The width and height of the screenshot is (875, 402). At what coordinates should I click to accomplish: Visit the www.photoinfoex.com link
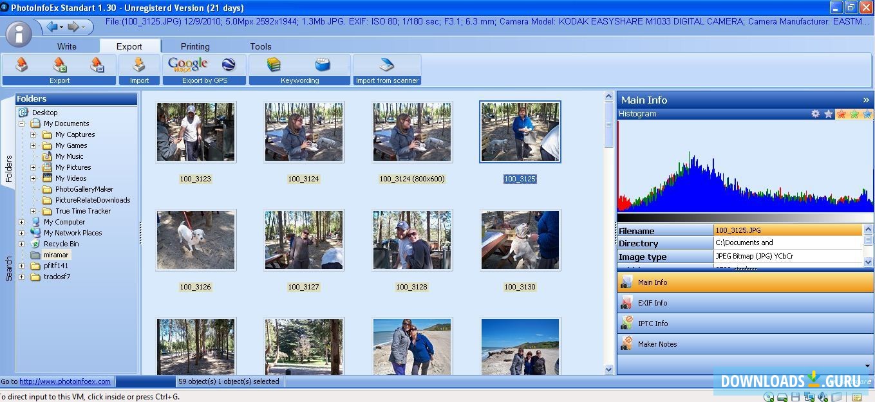click(64, 381)
